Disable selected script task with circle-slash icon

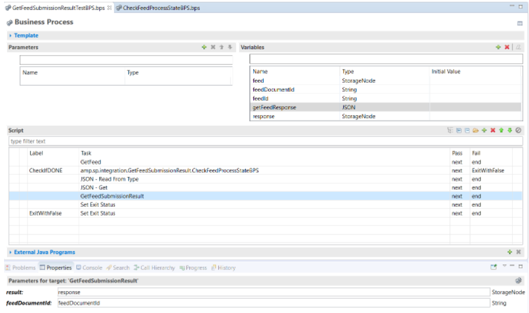[x=519, y=130]
